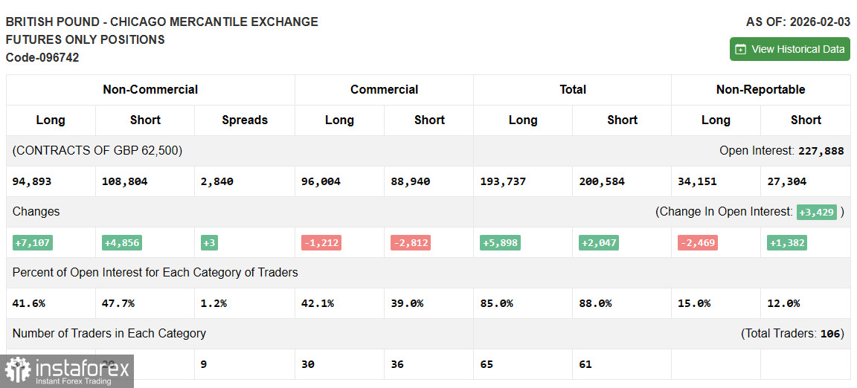Click the Total Traders 106 value
857x388 pixels.
click(829, 334)
